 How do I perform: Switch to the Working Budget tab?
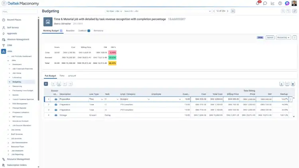[53, 31]
